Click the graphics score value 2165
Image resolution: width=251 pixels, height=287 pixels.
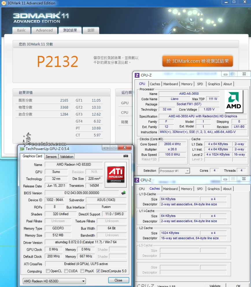[x=64, y=100]
